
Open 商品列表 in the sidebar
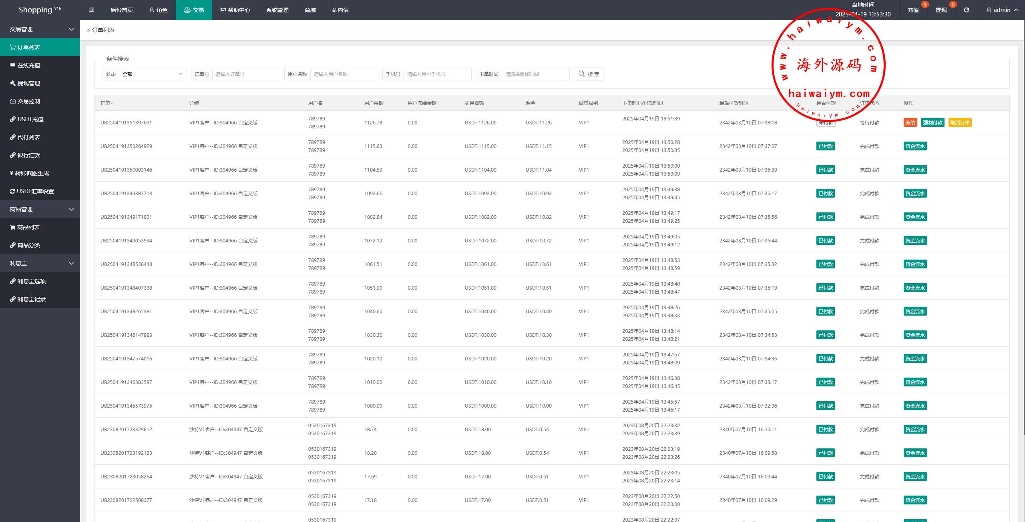(x=28, y=227)
